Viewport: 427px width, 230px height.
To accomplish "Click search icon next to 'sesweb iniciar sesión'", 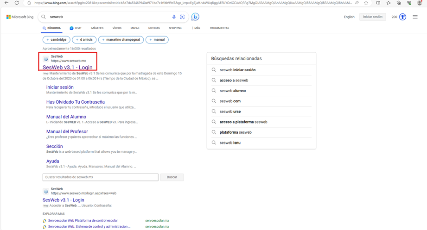I will coord(214,70).
